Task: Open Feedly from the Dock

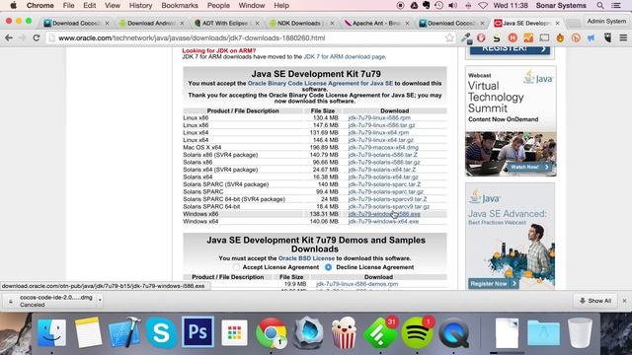Action: (x=380, y=333)
